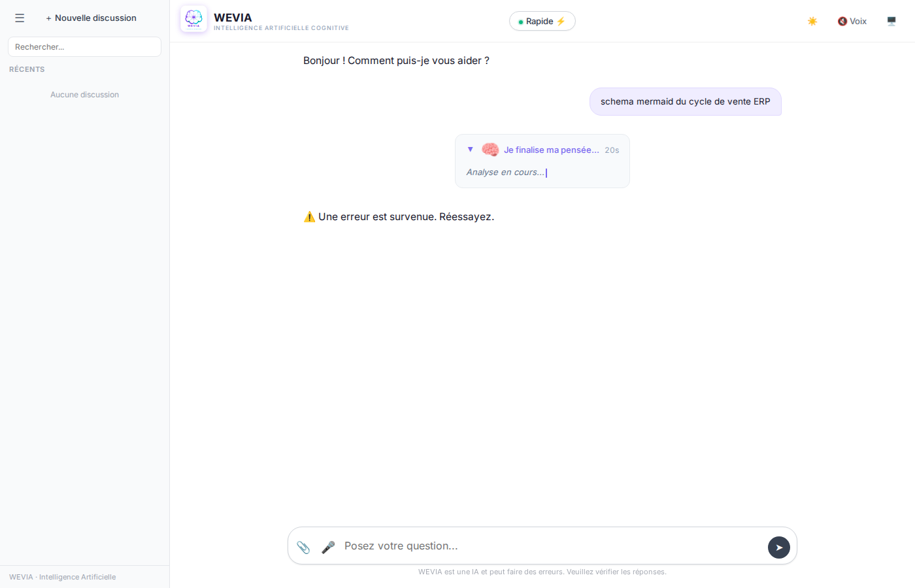This screenshot has width=915, height=588.
Task: Click the RÉCENTS section header
Action: (27, 69)
